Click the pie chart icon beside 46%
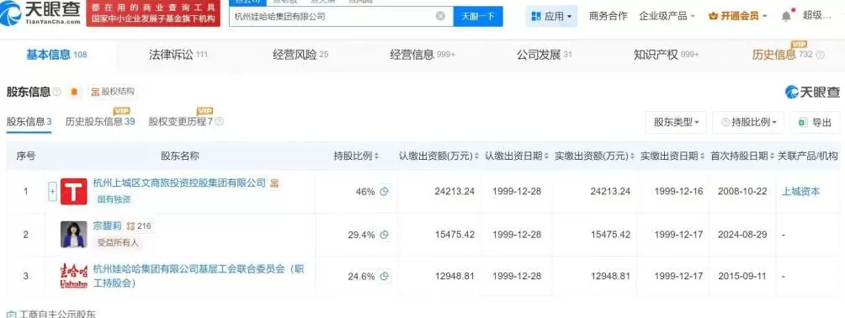This screenshot has height=318, width=845. pyautogui.click(x=385, y=191)
